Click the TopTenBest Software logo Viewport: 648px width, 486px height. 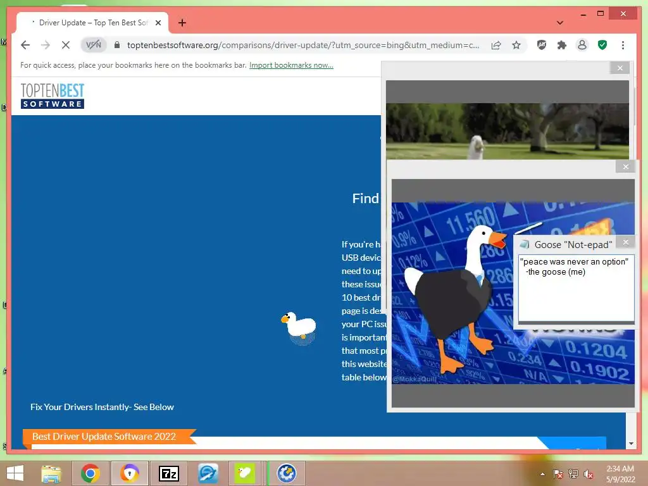pos(53,96)
